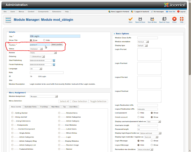The image size is (191, 152).
Task: Select Hide for Lost password
Action: point(138,113)
